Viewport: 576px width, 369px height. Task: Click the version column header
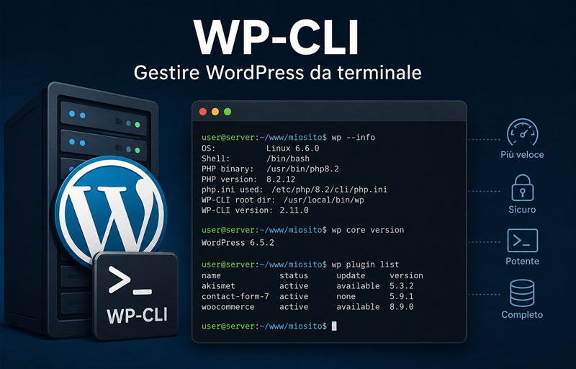(406, 275)
